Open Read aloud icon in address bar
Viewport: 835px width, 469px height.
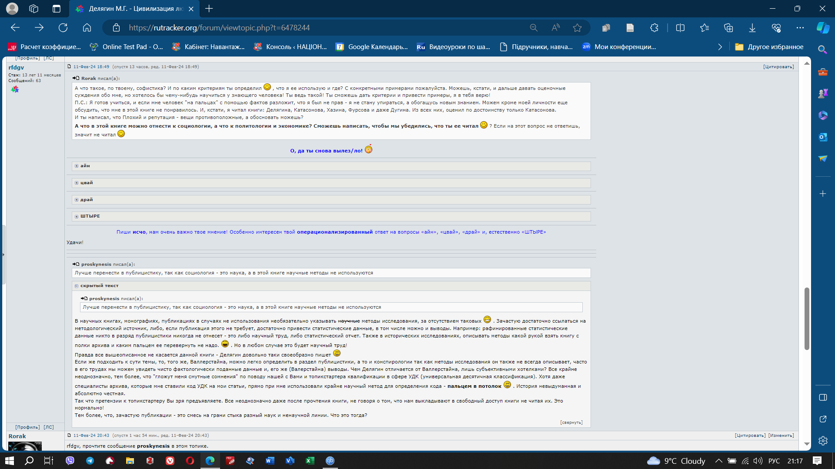(555, 28)
